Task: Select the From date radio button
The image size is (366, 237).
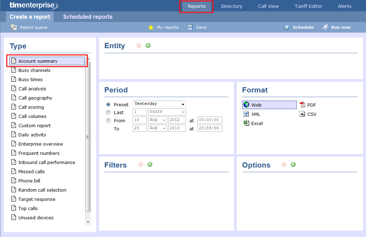Action: click(x=108, y=120)
